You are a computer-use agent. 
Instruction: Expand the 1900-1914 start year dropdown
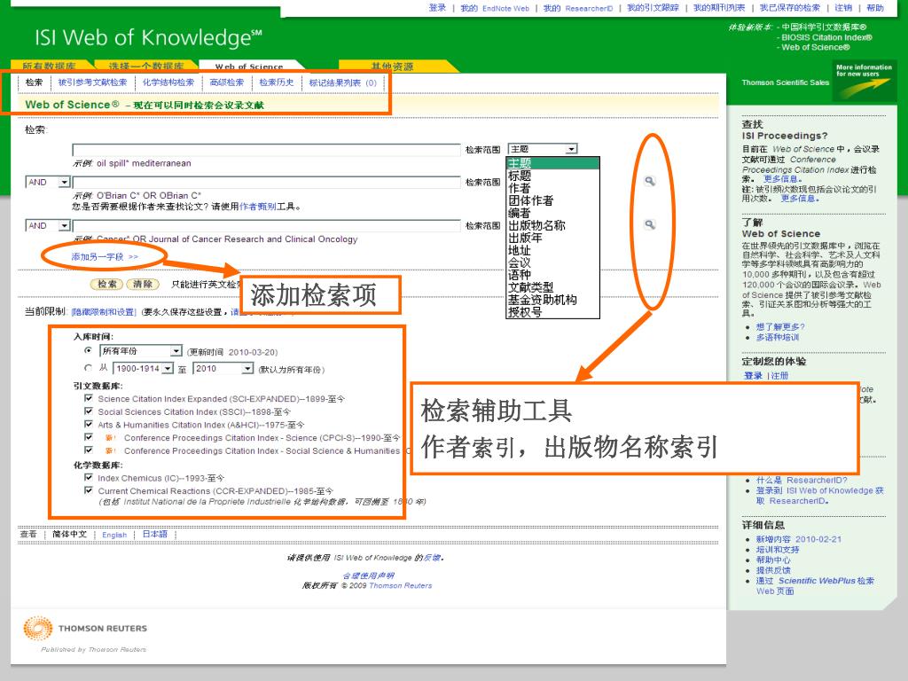pyautogui.click(x=166, y=368)
